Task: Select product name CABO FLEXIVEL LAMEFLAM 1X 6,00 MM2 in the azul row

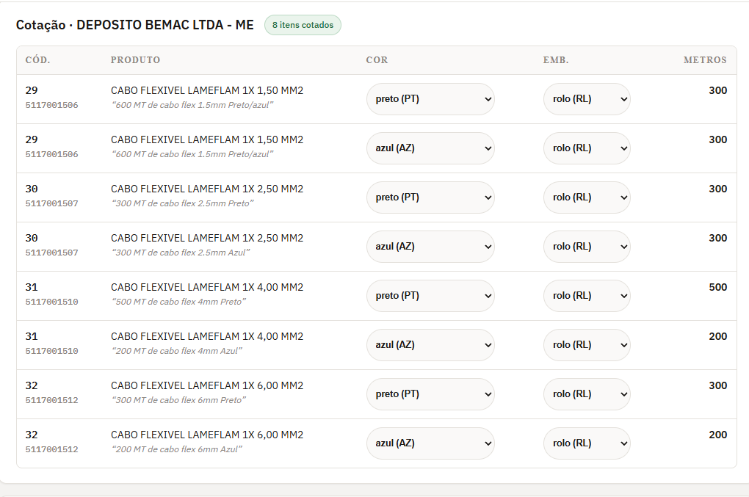Action: (x=207, y=435)
